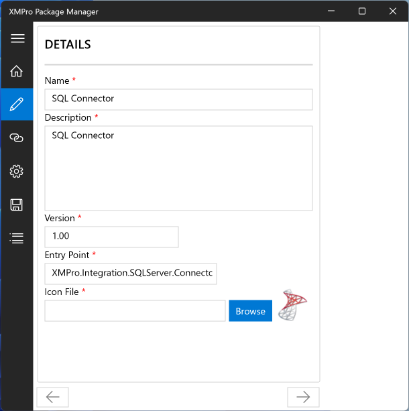Open the hamburger navigation menu

point(17,38)
